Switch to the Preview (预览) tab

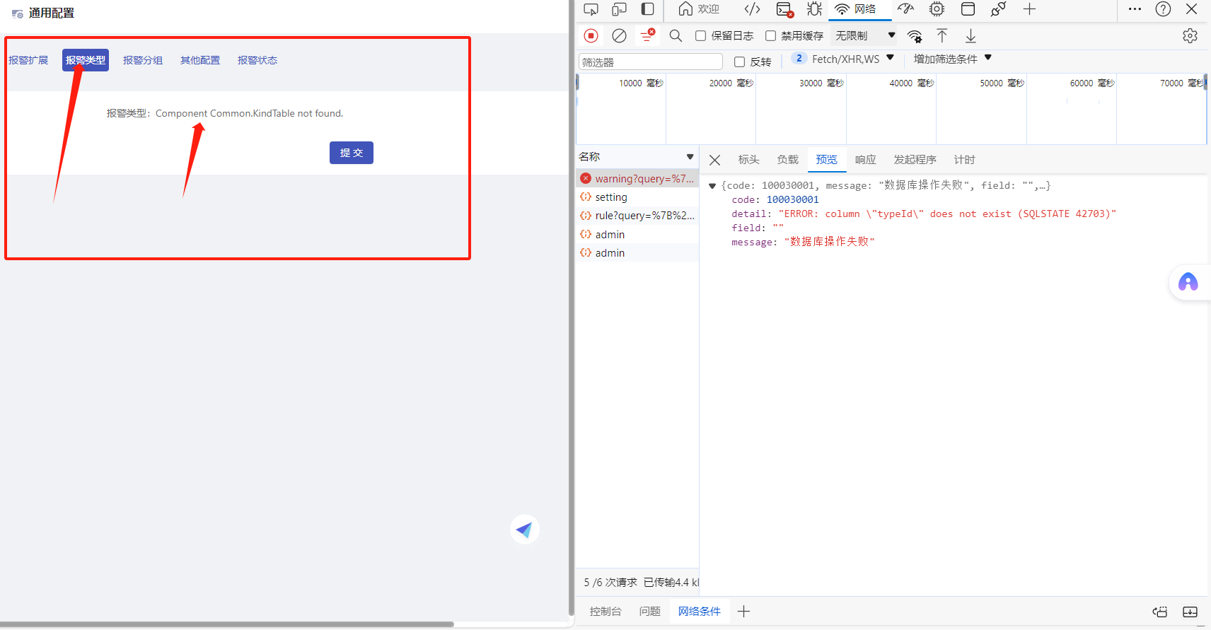pyautogui.click(x=826, y=160)
